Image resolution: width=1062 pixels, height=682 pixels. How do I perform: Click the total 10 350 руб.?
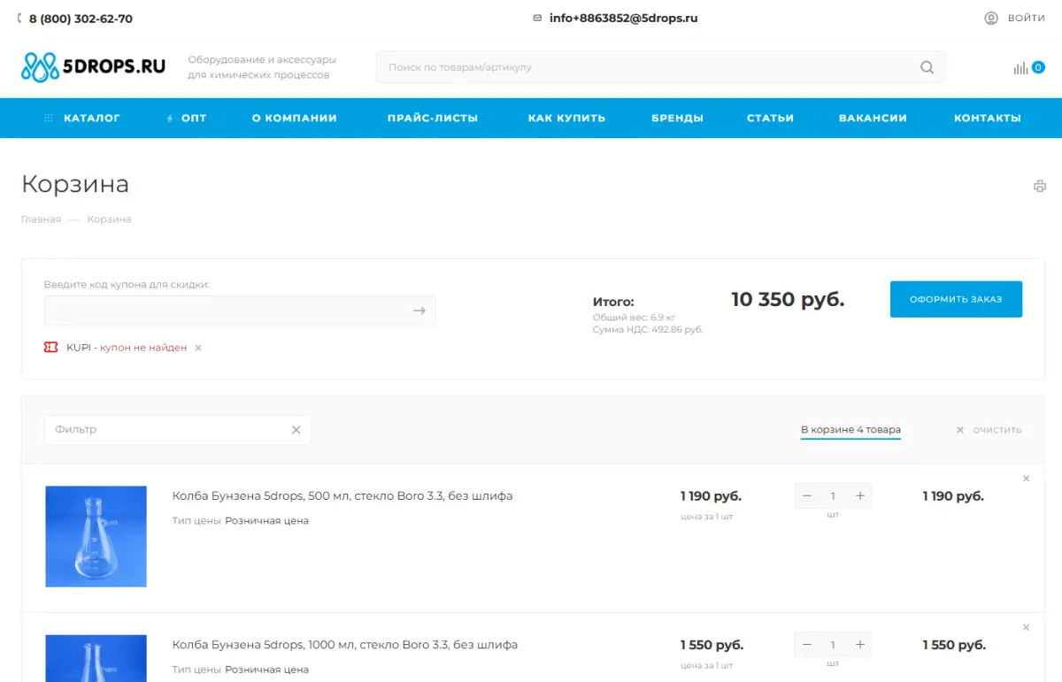[x=788, y=300]
